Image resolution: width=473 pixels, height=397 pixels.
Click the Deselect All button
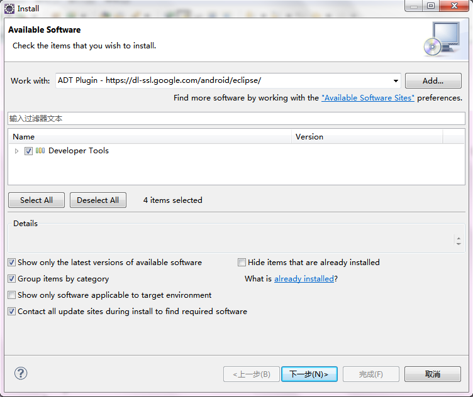click(x=98, y=200)
